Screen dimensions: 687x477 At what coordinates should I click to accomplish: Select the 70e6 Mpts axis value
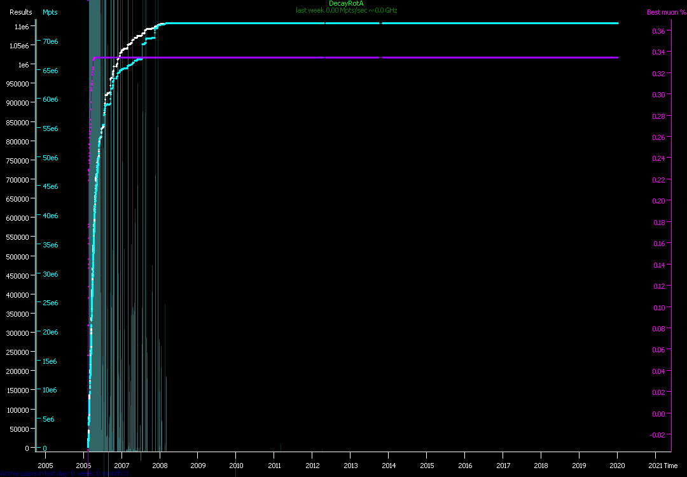pos(50,41)
